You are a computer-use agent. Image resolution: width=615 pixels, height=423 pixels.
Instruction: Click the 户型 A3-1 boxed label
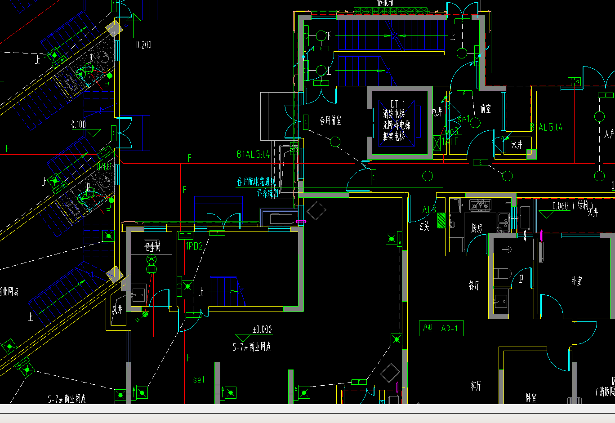tap(441, 328)
